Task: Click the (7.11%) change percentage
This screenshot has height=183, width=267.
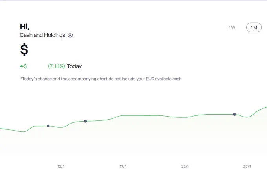Action: click(57, 66)
